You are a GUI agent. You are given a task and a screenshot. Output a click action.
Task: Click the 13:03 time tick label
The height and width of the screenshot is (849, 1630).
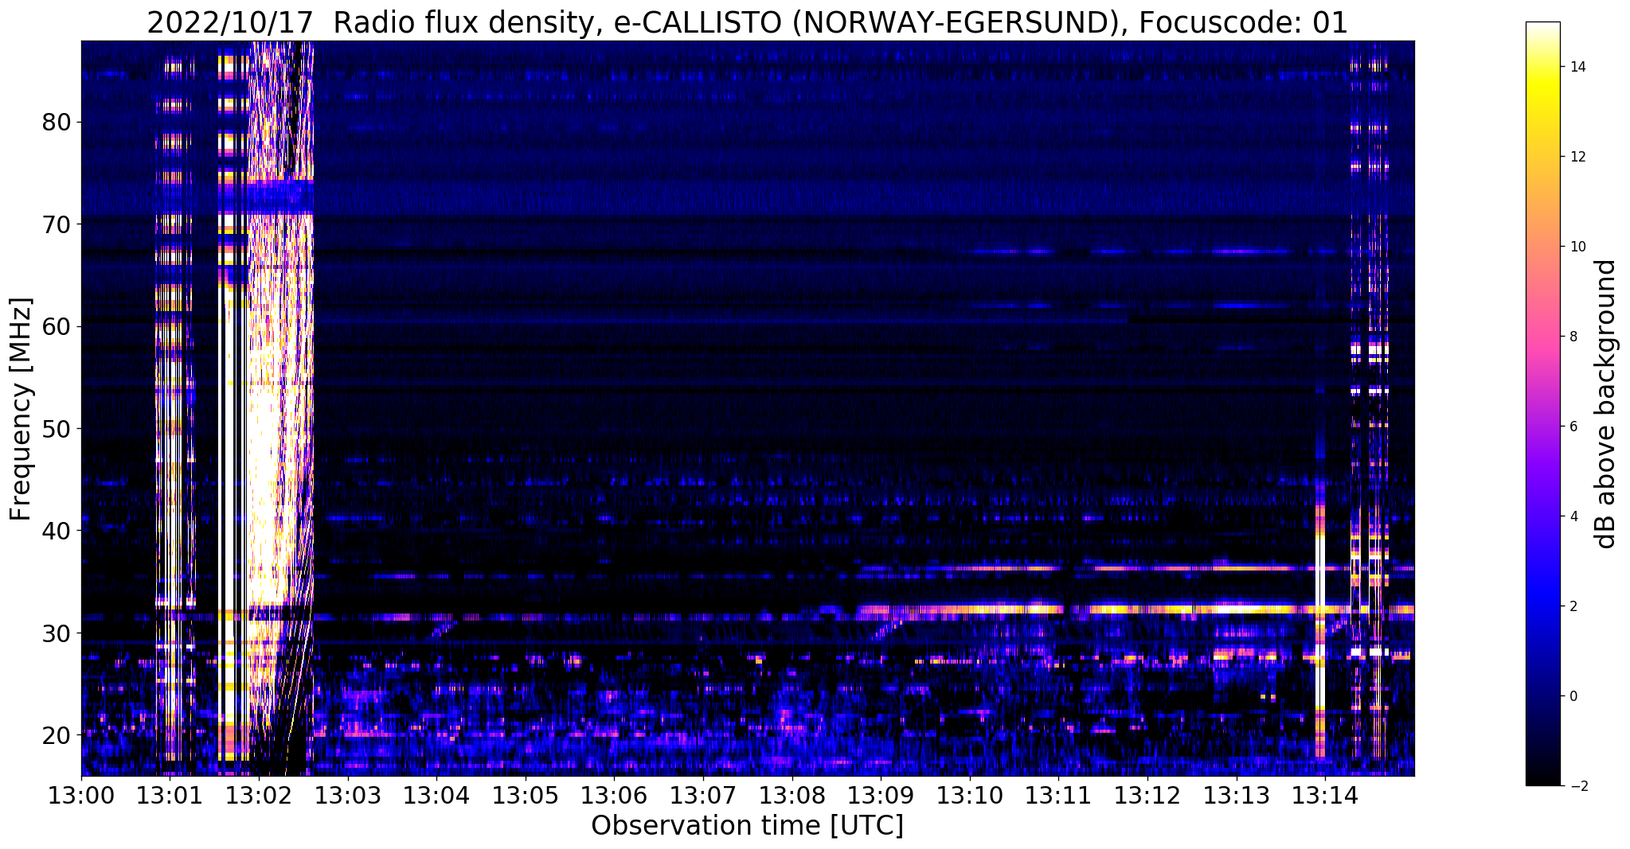coord(348,796)
